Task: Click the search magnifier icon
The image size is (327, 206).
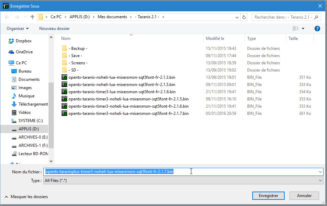Action: [316, 17]
